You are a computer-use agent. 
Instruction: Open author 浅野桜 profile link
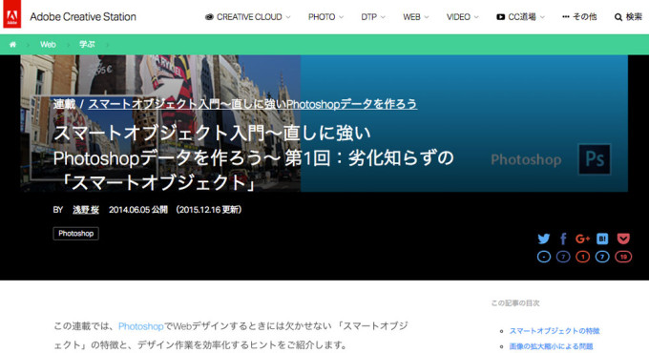point(86,210)
